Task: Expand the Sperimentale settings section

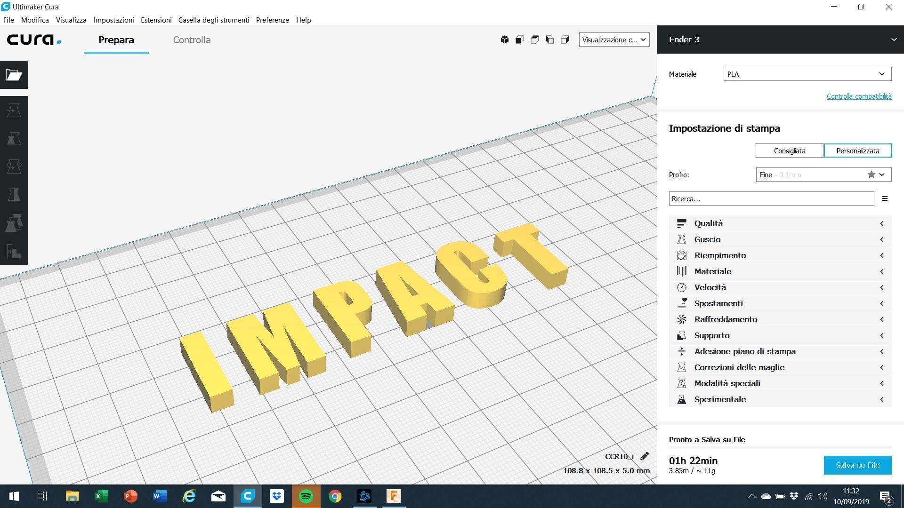Action: tap(780, 399)
